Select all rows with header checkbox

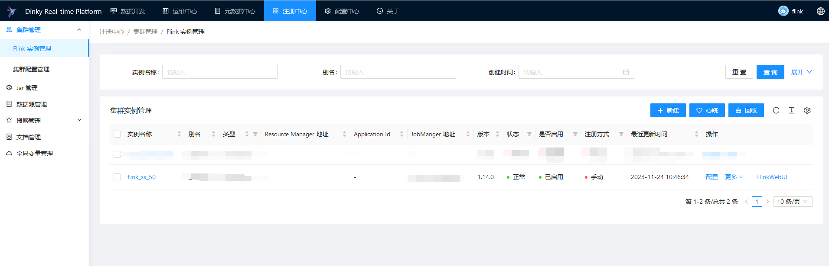point(117,134)
